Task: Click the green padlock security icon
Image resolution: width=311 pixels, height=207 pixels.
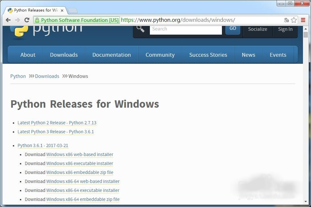Action: click(37, 20)
